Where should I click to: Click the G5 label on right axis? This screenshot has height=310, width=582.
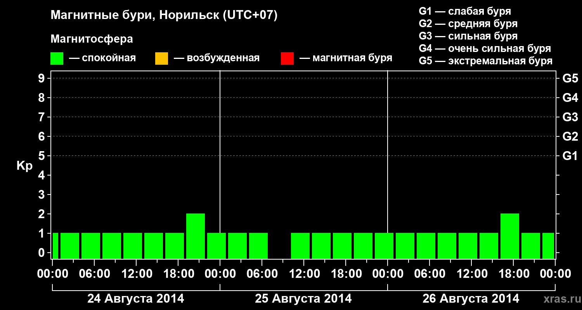click(570, 79)
